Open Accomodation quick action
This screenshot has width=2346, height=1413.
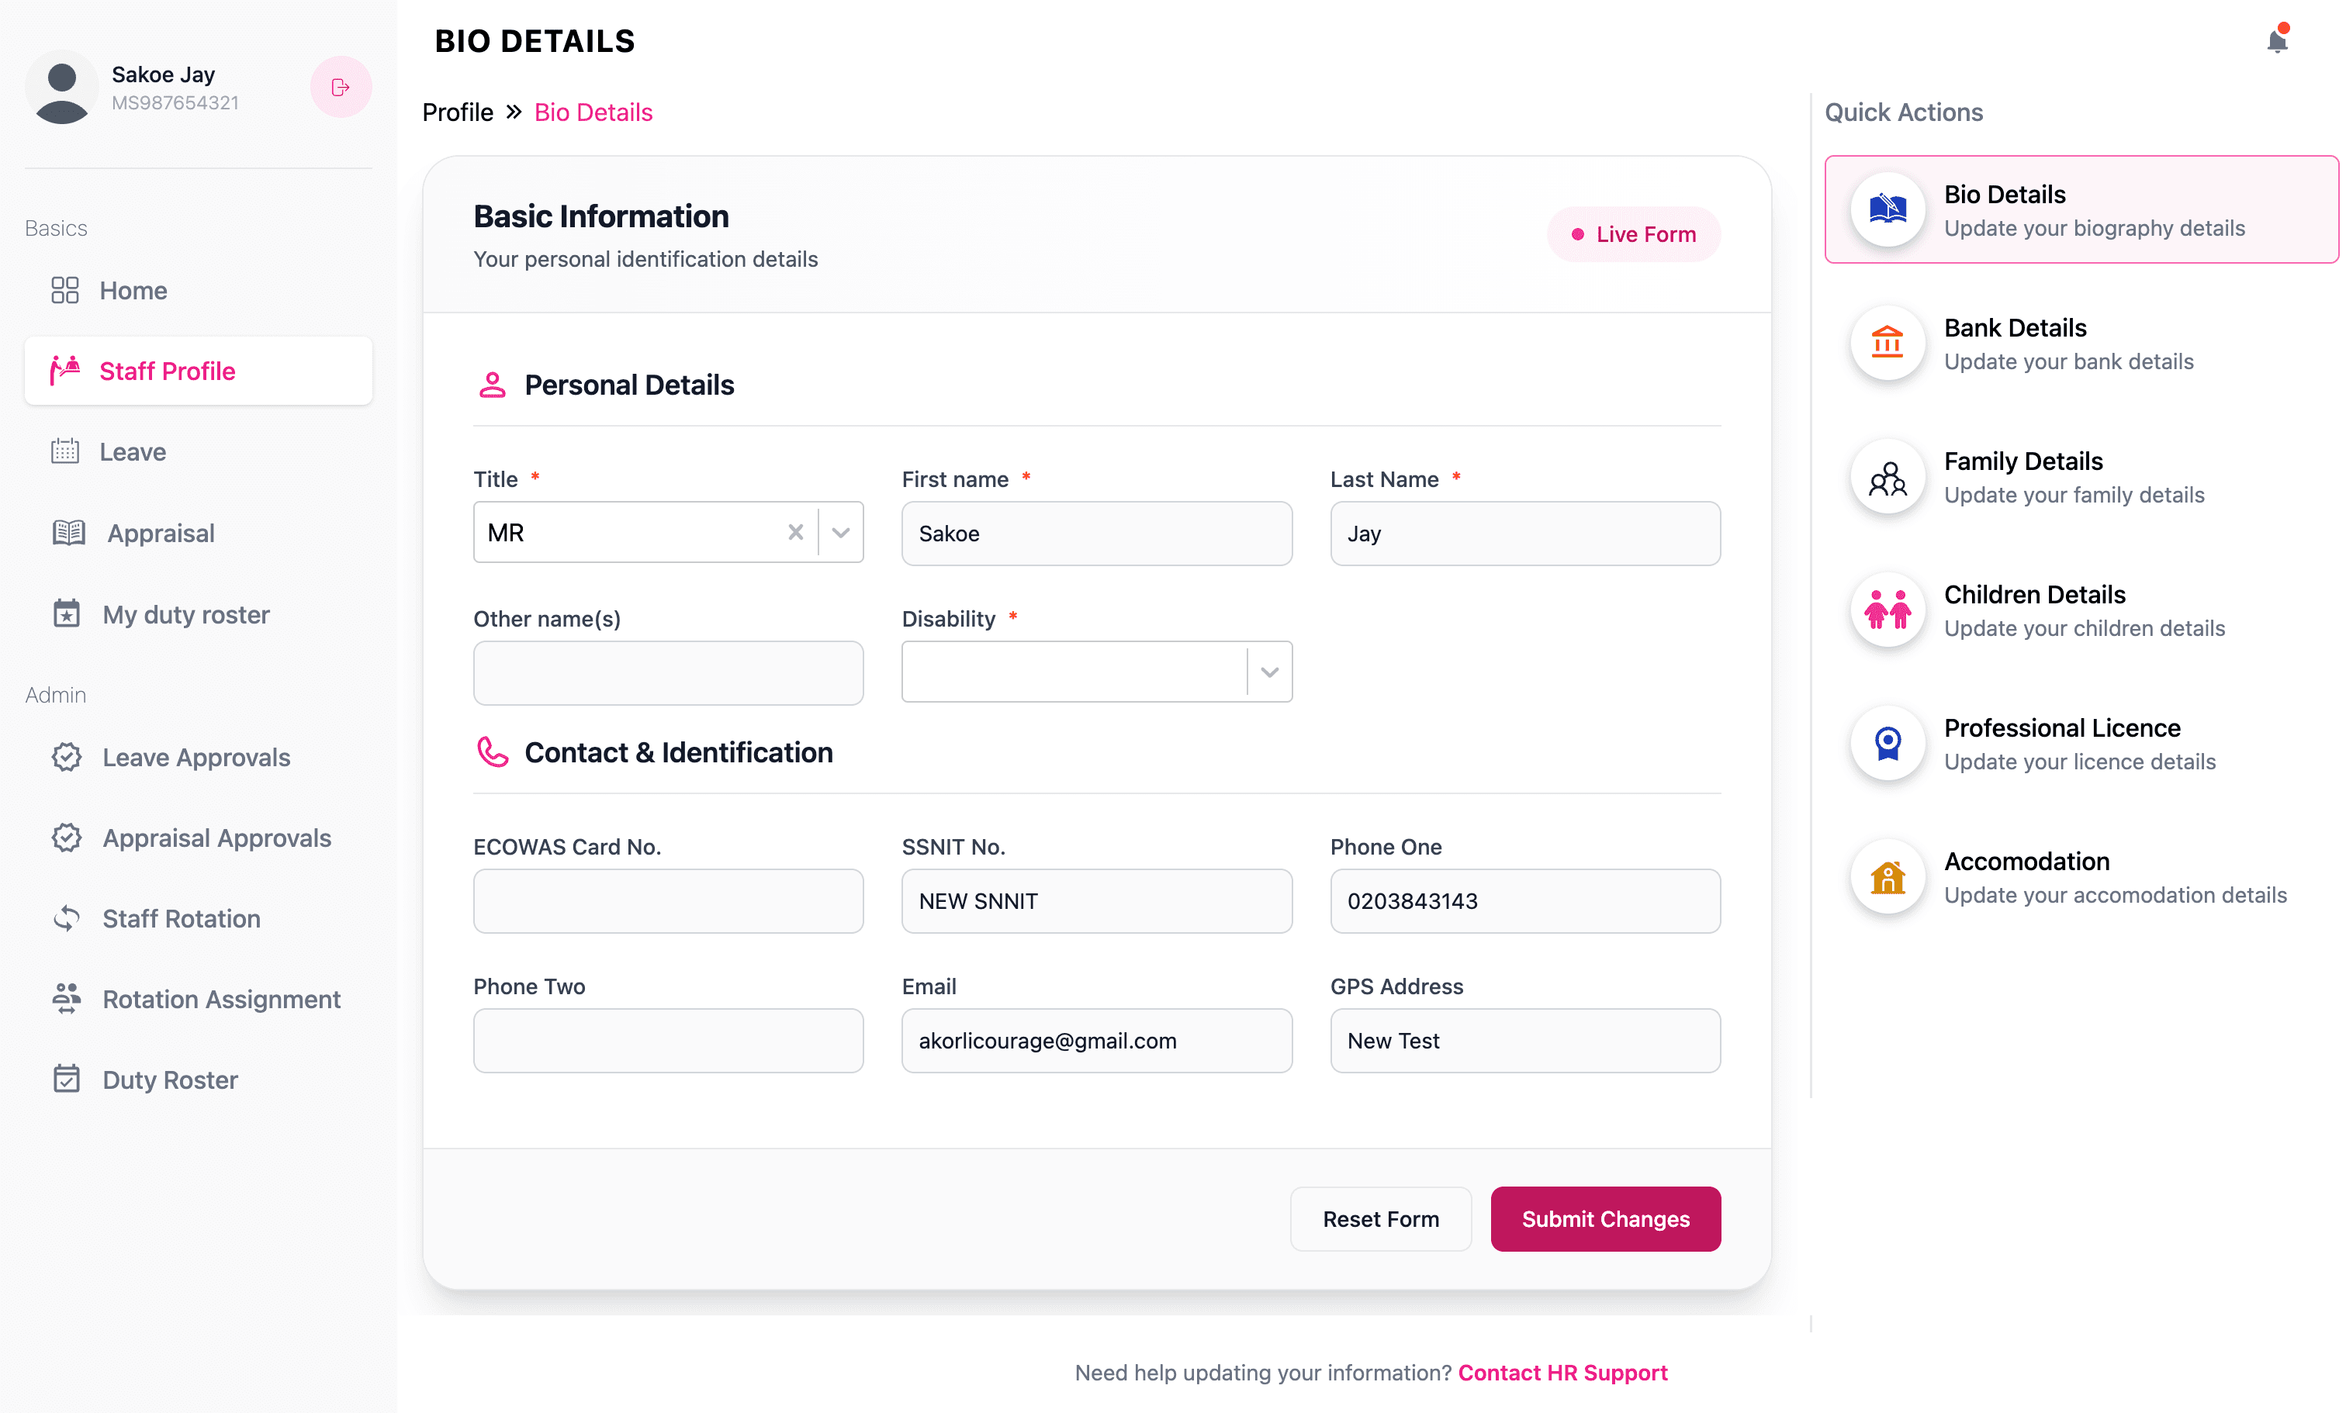pyautogui.click(x=2081, y=876)
